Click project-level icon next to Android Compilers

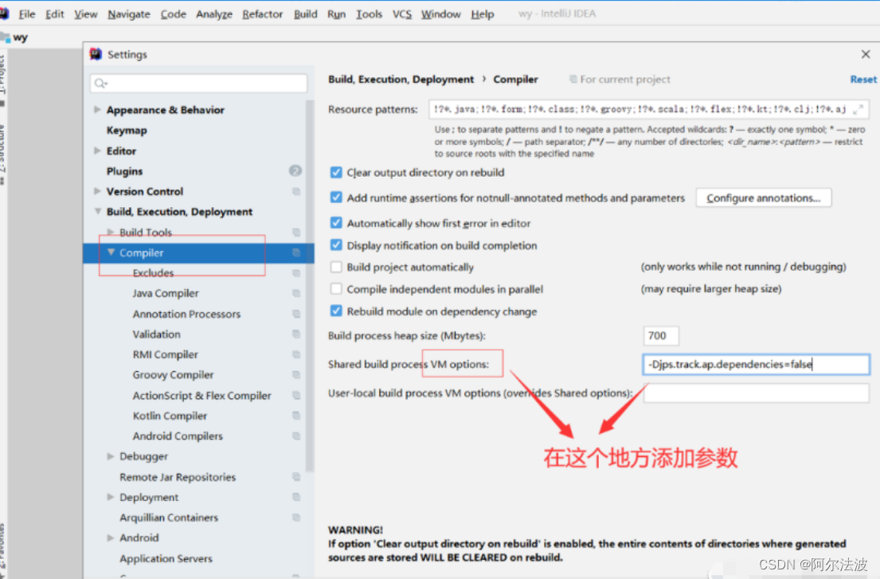[296, 436]
